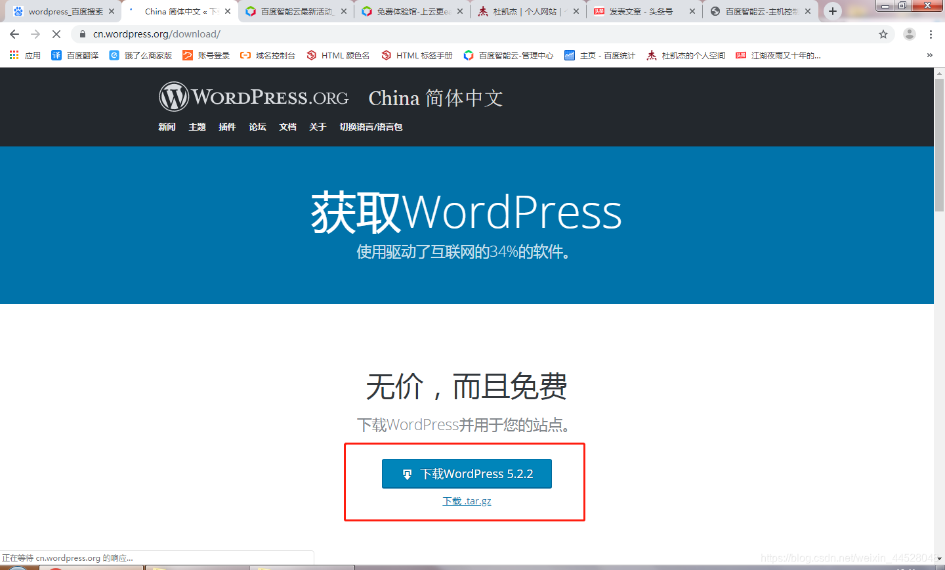Click 下载WordPress 5.2.2 button
The image size is (945, 570).
click(x=467, y=473)
